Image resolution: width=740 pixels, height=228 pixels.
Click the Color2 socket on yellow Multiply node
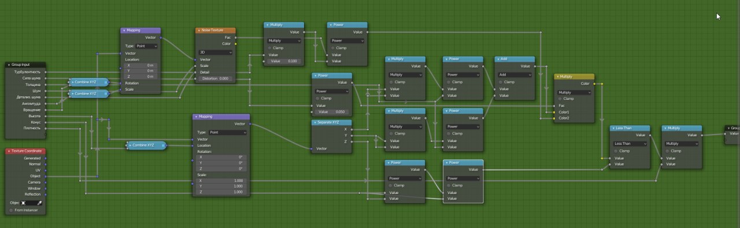(554, 118)
